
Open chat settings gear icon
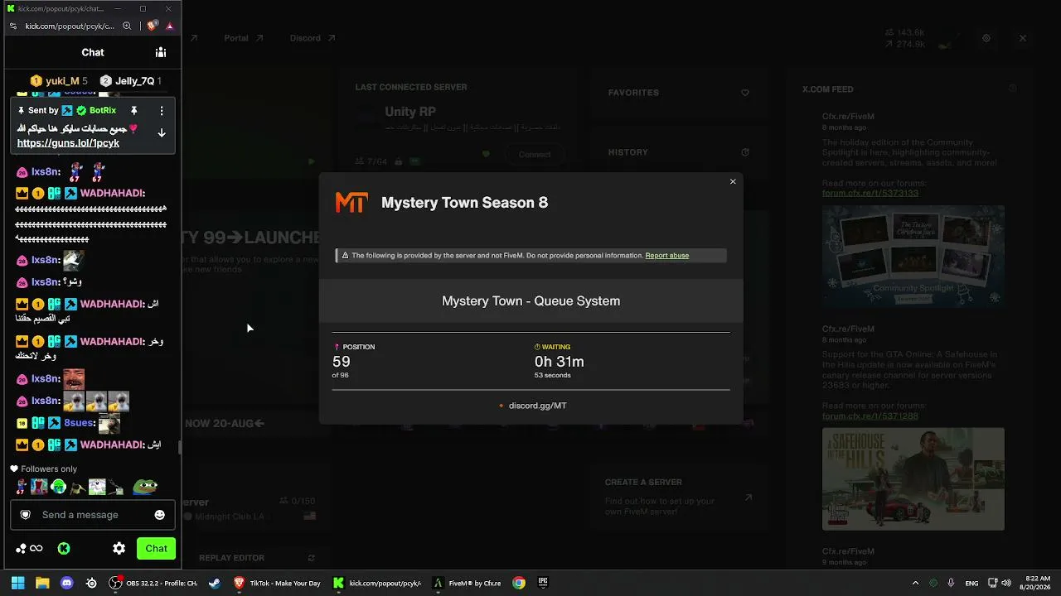(x=119, y=548)
